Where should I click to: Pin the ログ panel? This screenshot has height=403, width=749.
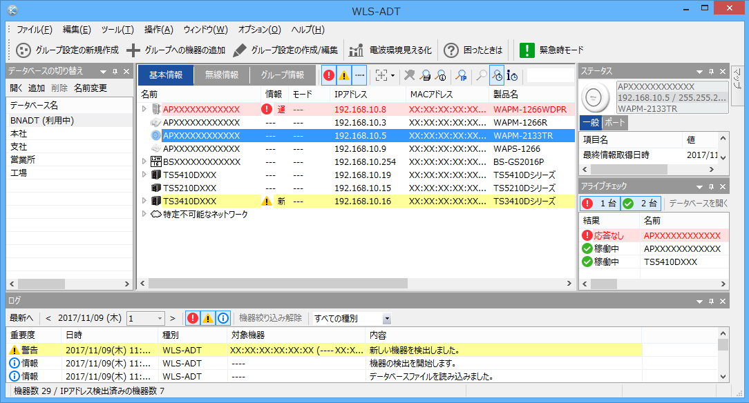click(x=711, y=302)
